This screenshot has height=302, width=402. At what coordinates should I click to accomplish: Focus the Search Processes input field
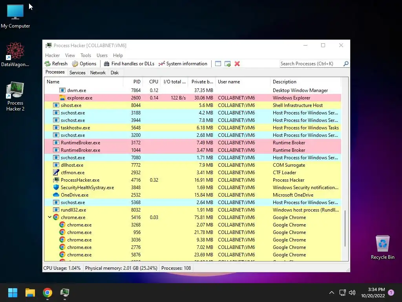[311, 63]
